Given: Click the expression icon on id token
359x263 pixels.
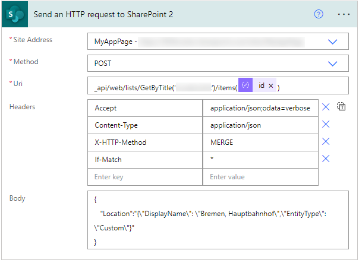Looking at the screenshot, I should [x=245, y=85].
